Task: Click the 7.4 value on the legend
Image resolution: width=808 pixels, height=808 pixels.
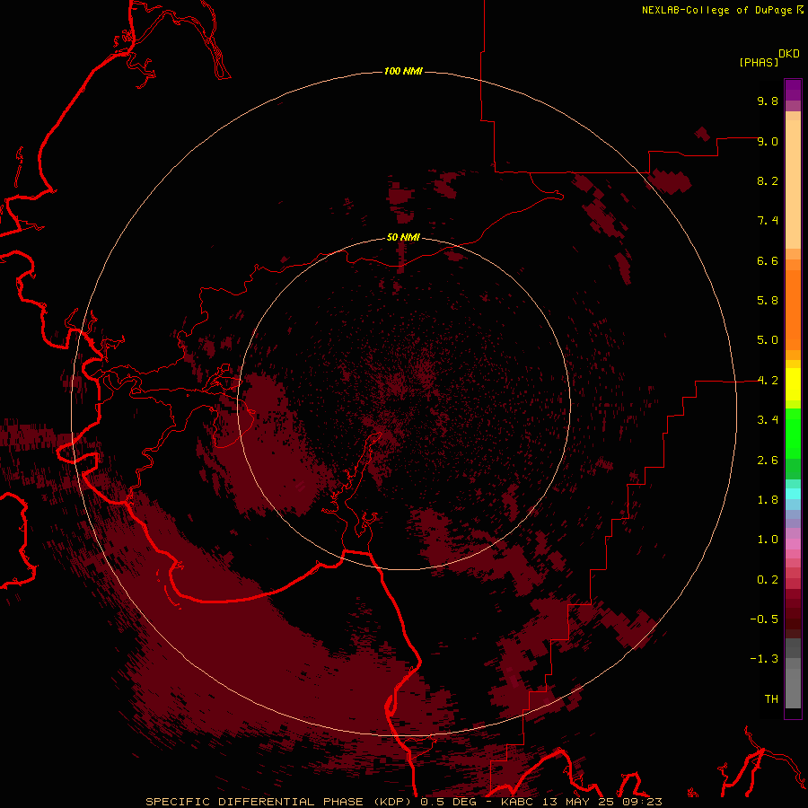Action: pyautogui.click(x=768, y=221)
